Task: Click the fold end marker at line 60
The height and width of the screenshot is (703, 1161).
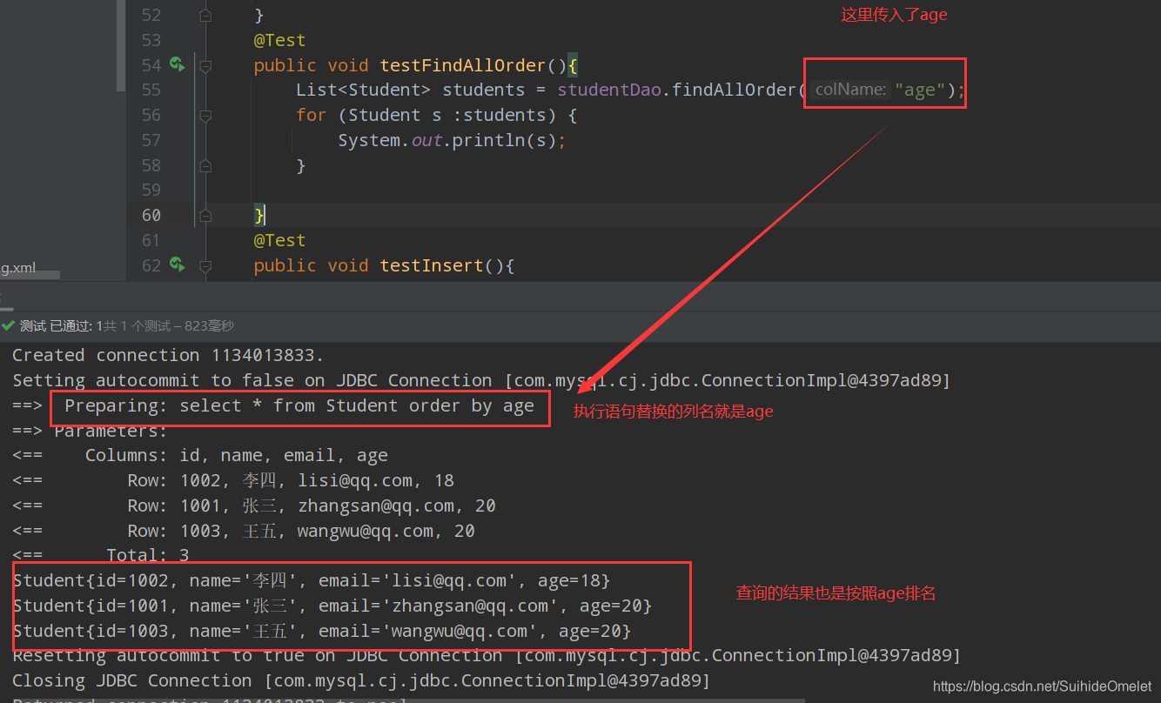Action: (205, 215)
